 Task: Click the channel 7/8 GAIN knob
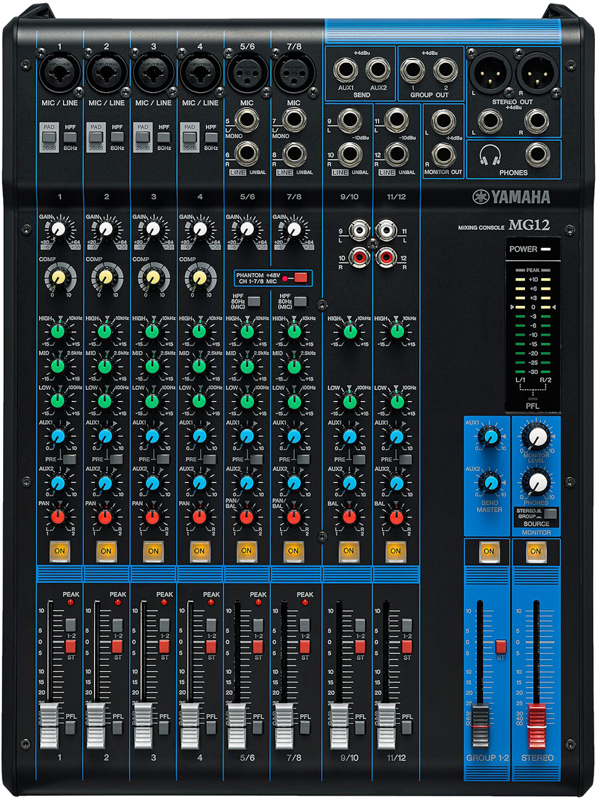point(293,230)
